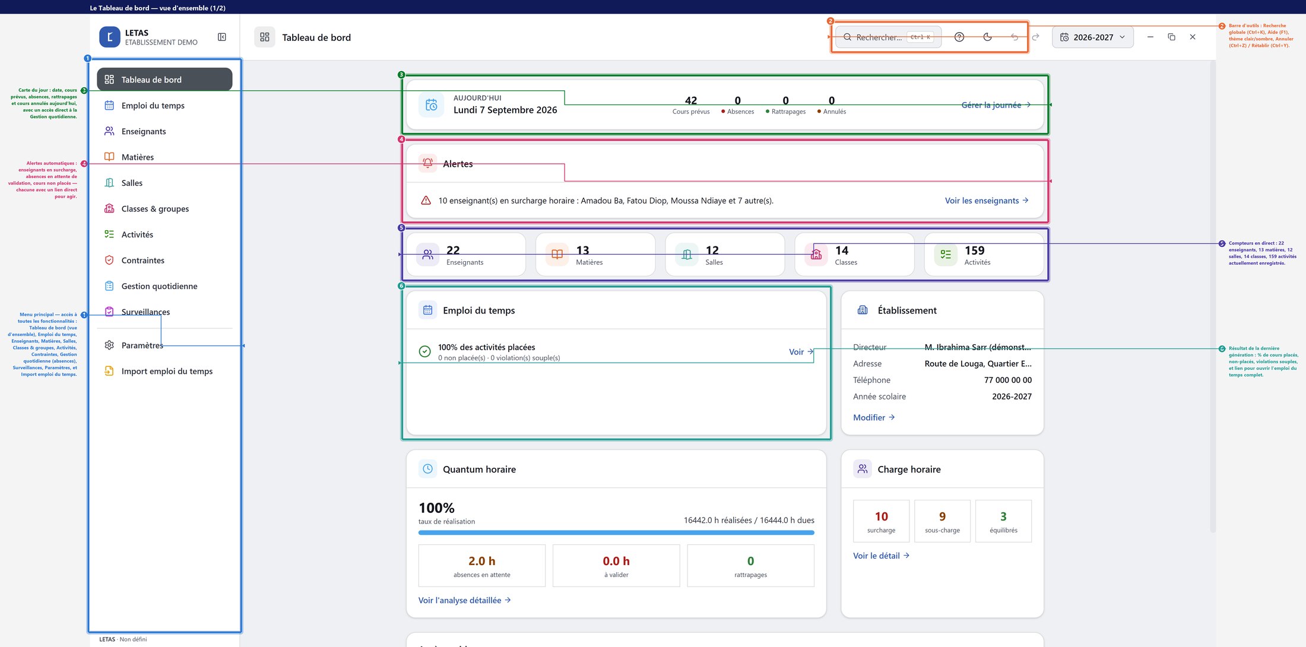1306x647 pixels.
Task: Click the 10 surcharge tile
Action: pos(881,521)
